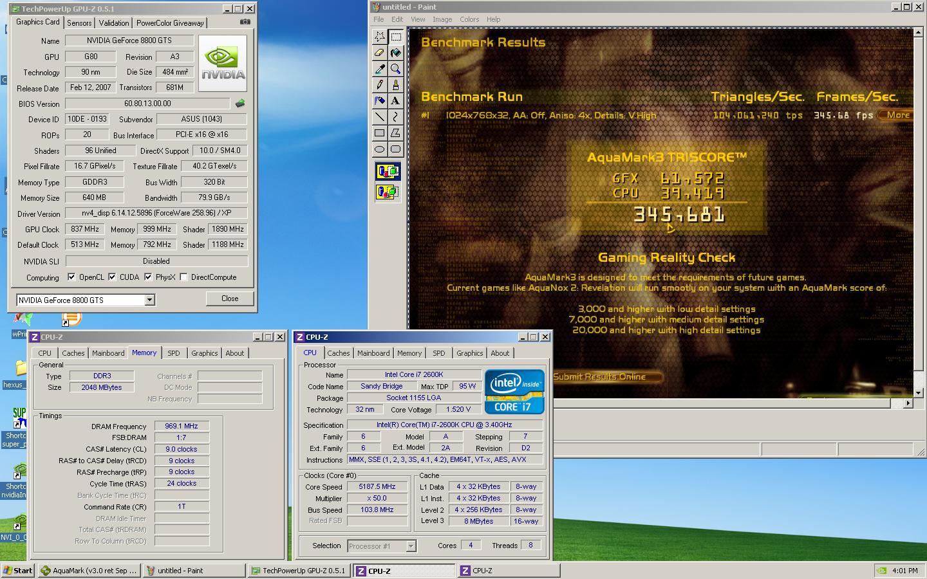Click the Core Speed value 5187.5 MHz

pos(378,487)
